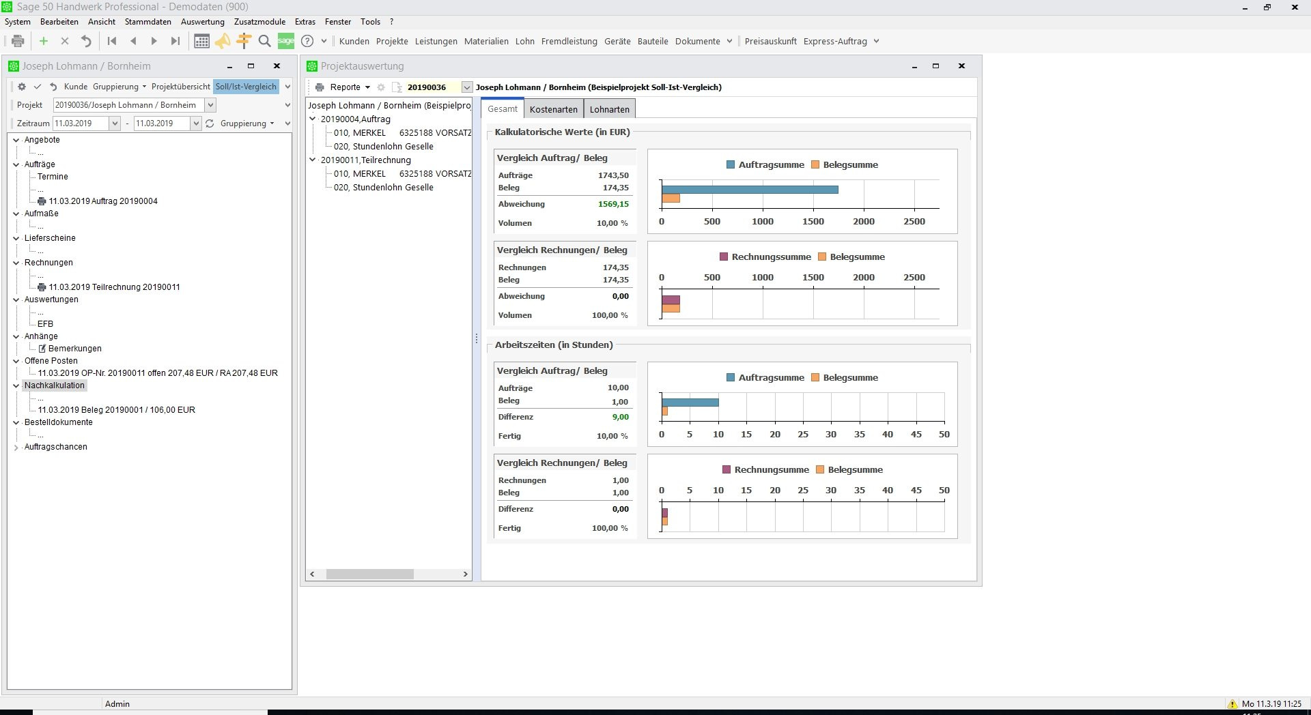Viewport: 1311px width, 715px height.
Task: Refresh the Zeitraum date range
Action: [x=210, y=123]
